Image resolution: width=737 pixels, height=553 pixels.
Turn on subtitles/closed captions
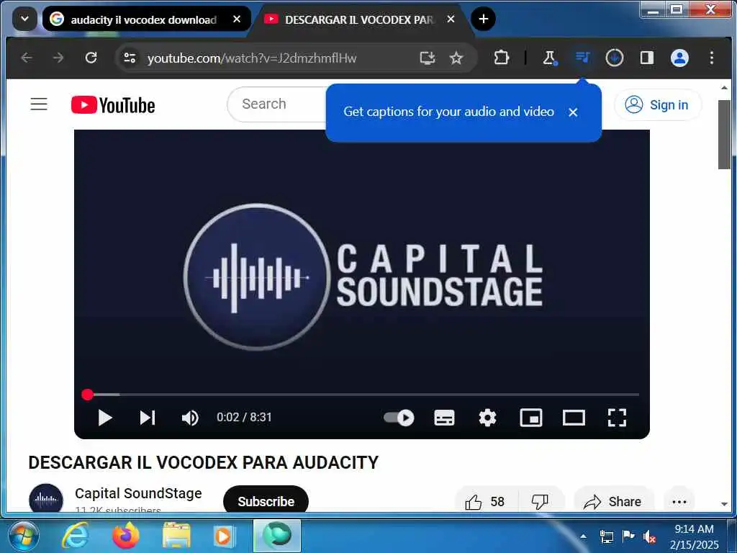(x=444, y=418)
